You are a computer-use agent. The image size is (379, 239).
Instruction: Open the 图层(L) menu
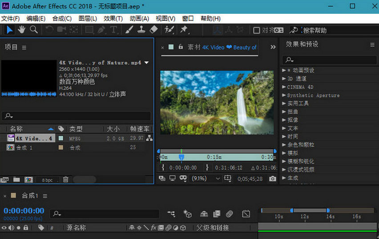tap(88, 19)
